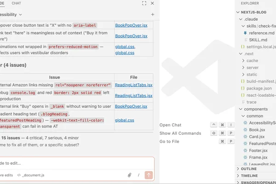
Task: Click the file icon beside trace
Action: (x=243, y=102)
